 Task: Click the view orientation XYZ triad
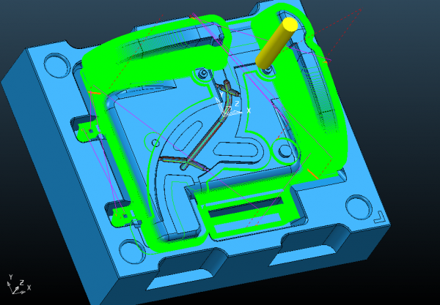[19, 285]
